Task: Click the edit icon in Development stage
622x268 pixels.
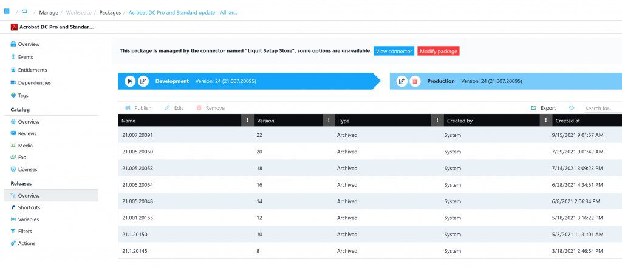Action: (x=143, y=81)
